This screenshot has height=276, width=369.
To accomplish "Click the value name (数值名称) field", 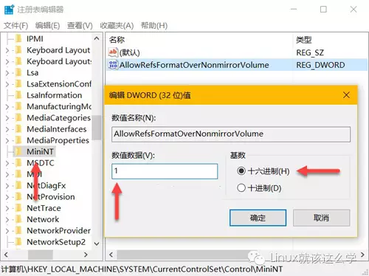I will point(231,134).
